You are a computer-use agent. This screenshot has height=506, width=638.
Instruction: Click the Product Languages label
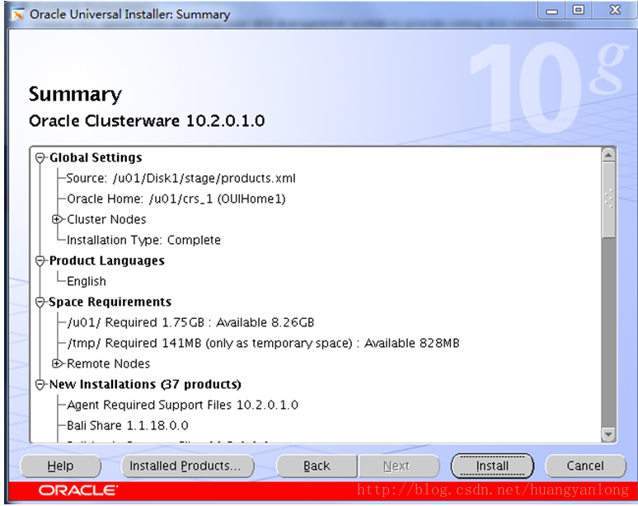[x=106, y=260]
